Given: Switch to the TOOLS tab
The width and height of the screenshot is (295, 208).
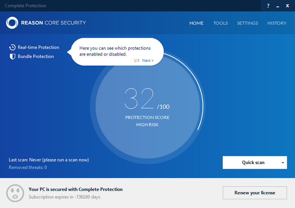Looking at the screenshot, I should 220,23.
